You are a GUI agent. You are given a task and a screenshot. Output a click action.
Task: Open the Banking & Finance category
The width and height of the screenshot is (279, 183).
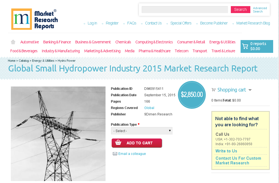(57, 42)
